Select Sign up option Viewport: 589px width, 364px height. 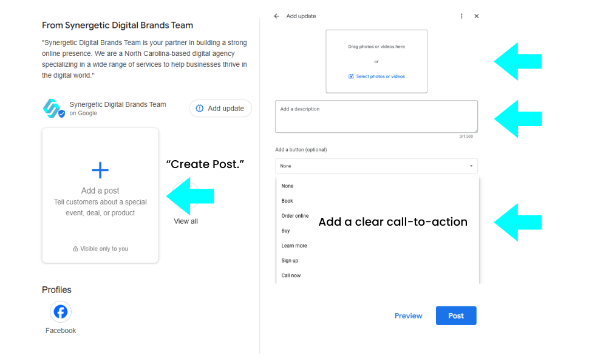290,261
